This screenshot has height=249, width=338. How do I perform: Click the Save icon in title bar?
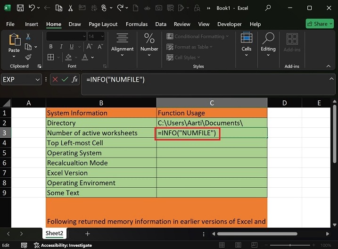point(20,8)
